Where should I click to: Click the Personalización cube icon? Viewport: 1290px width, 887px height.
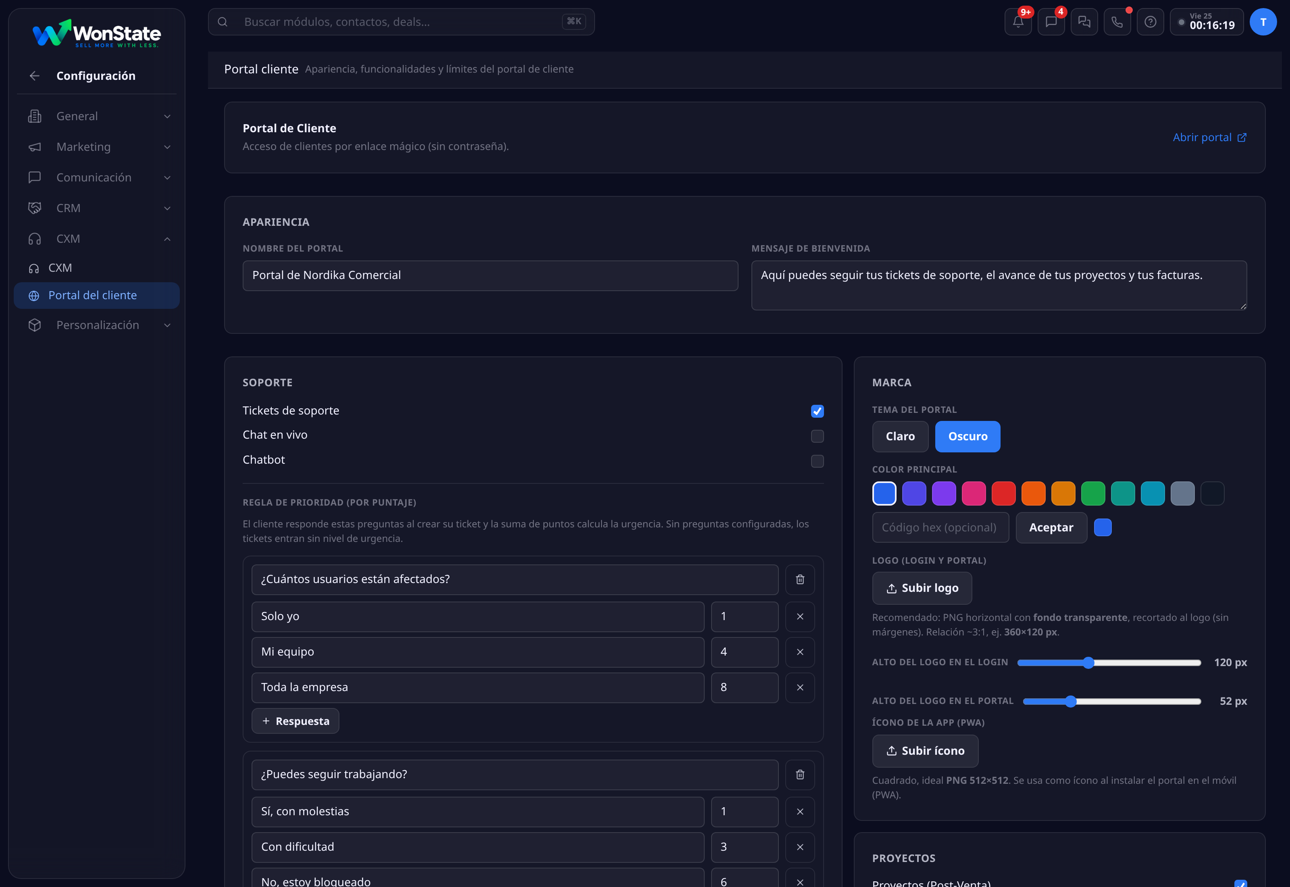point(34,325)
